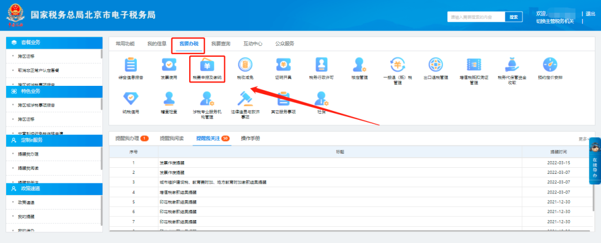Screen dimensions: 601x243
Task: Click the 更多 link above the table
Action: coord(583,139)
